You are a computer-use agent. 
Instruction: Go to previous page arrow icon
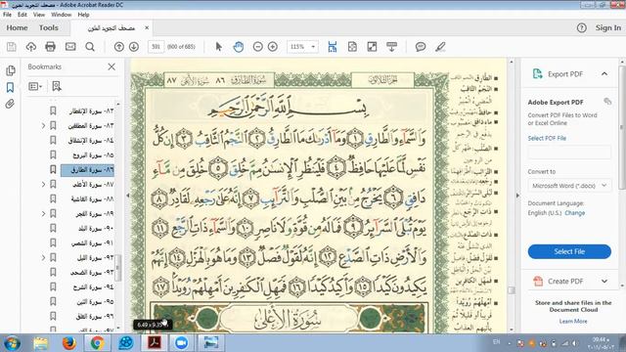[119, 47]
